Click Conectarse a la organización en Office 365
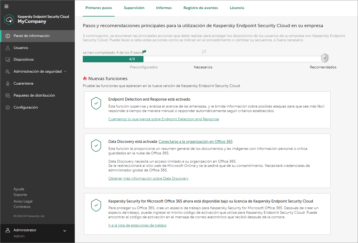Screen dimensions: 358x243 [196, 142]
